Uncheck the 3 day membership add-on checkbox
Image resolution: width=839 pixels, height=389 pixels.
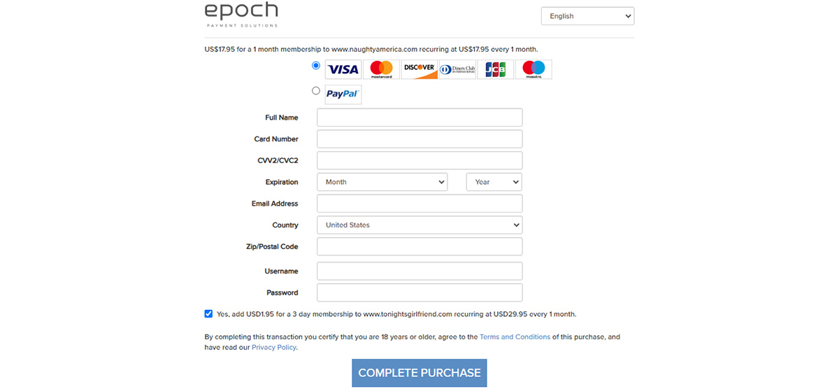click(x=208, y=314)
